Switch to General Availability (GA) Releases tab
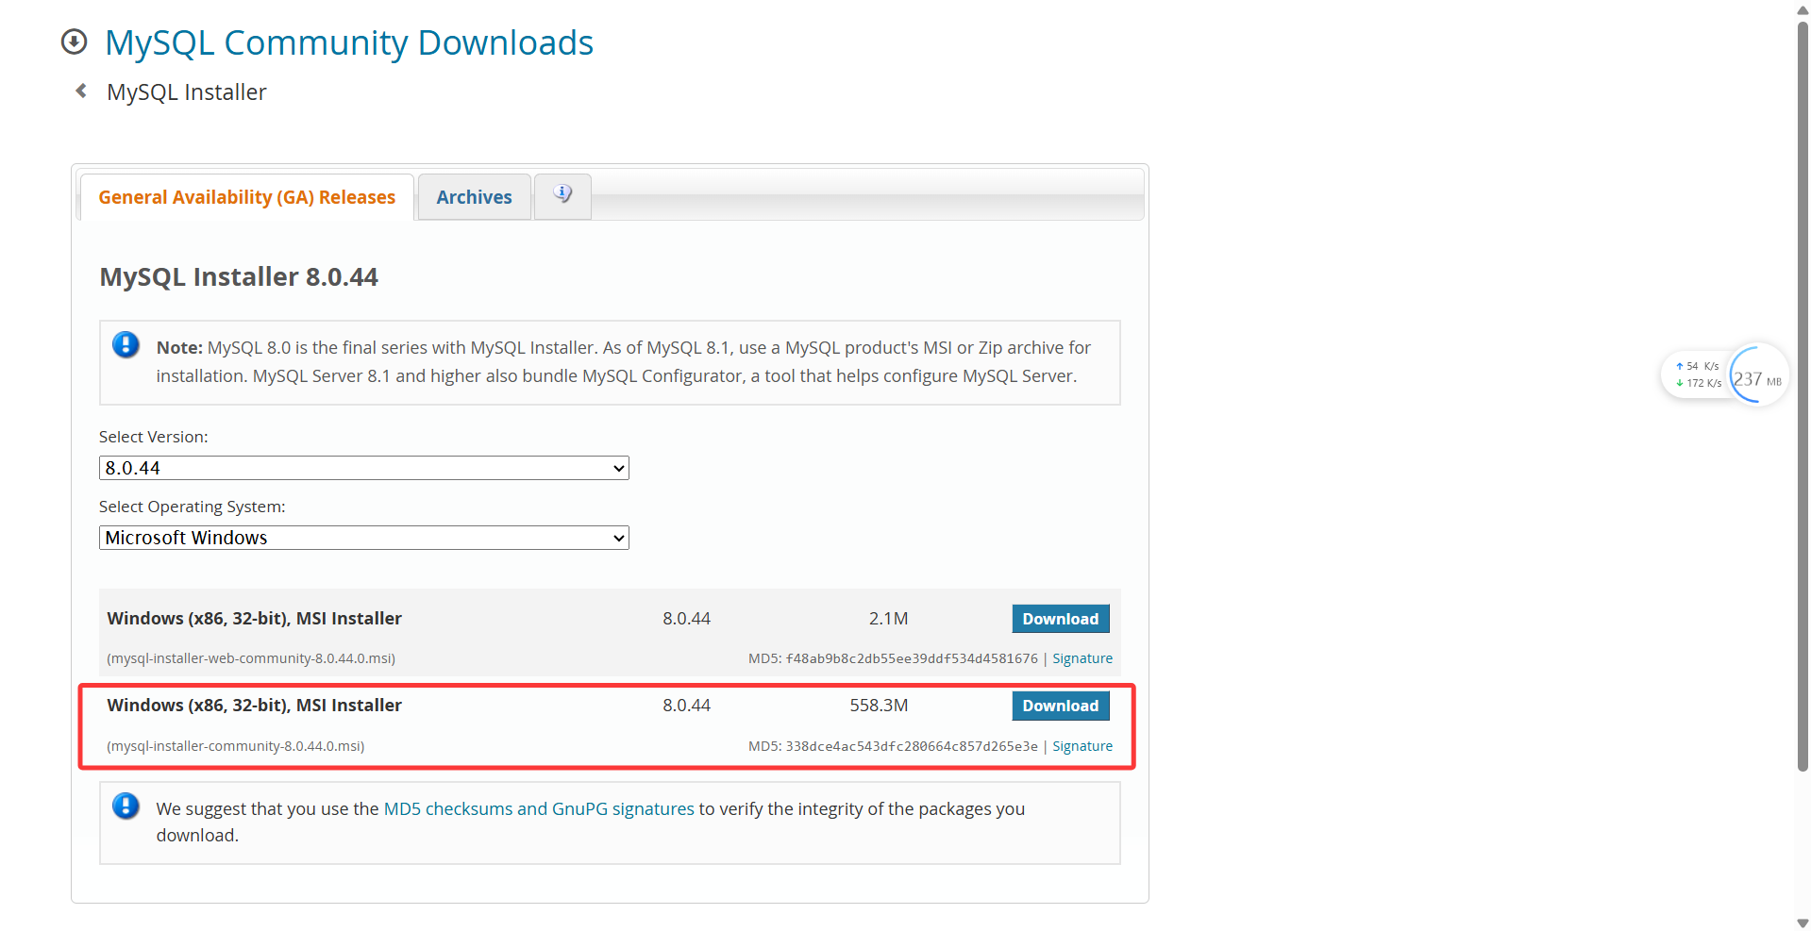Image resolution: width=1811 pixels, height=931 pixels. [x=247, y=197]
